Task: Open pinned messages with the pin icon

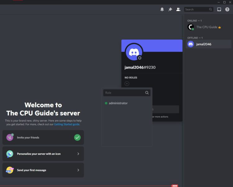Action: (170, 10)
